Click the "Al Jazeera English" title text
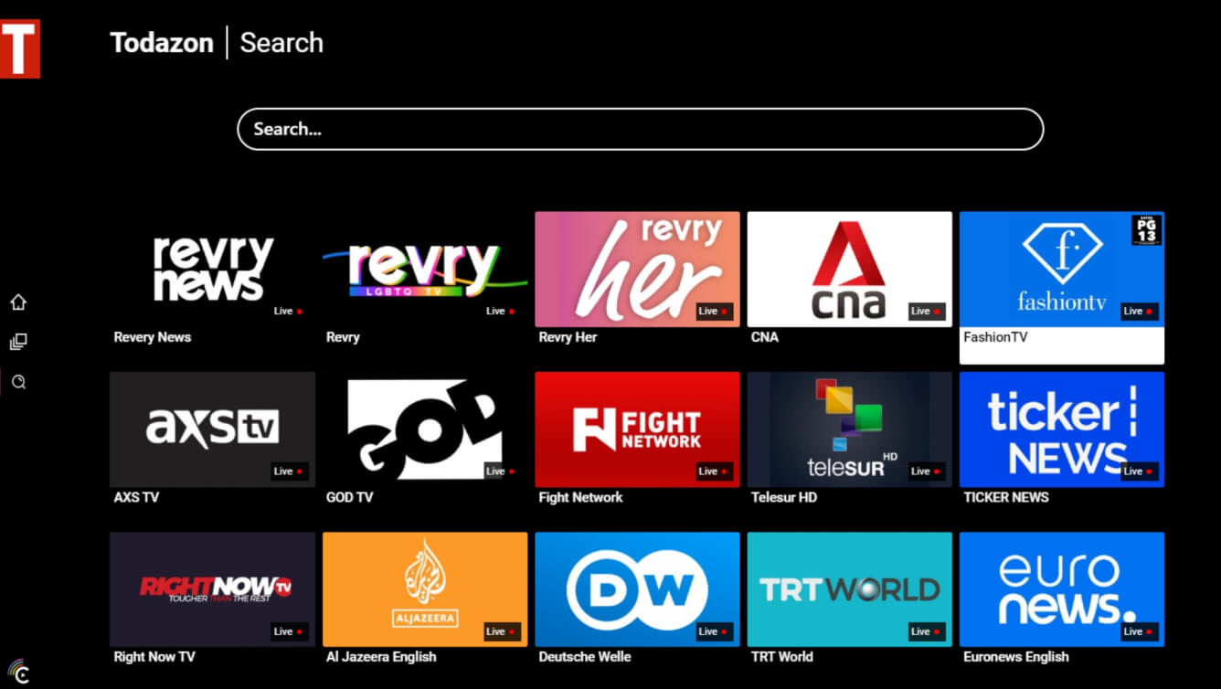Screen dimensions: 1221x689 [x=381, y=657]
